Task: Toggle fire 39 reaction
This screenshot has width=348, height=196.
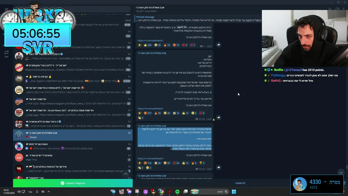Action: tap(158, 113)
